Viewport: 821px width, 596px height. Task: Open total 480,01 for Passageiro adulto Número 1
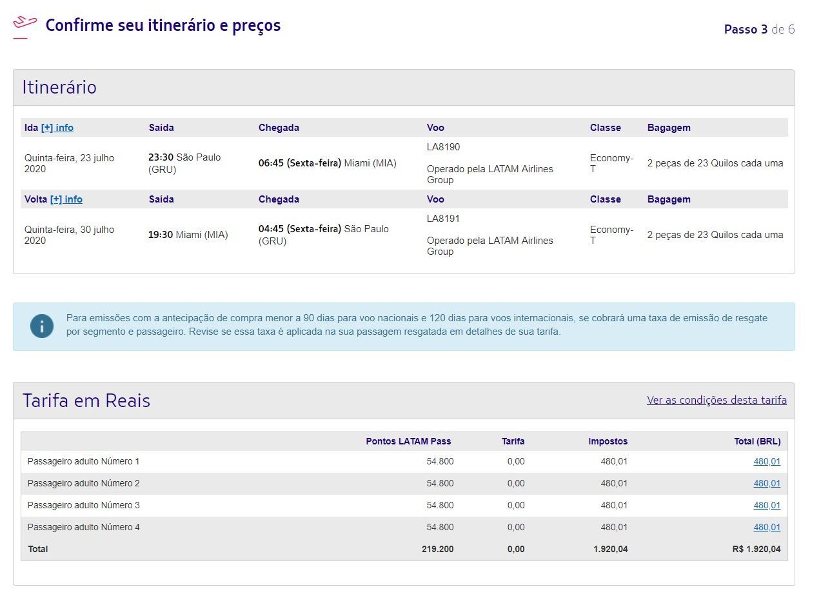(x=767, y=461)
